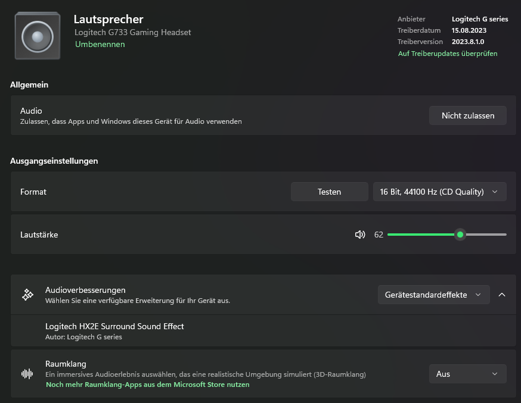This screenshot has width=521, height=403.
Task: Click the Raumklang description about 3D-Raumklang
Action: pos(205,374)
